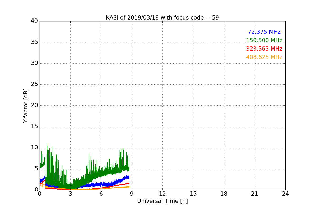The width and height of the screenshot is (317, 211).
Task: Click the x-axis tick label 15
Action: (x=193, y=194)
